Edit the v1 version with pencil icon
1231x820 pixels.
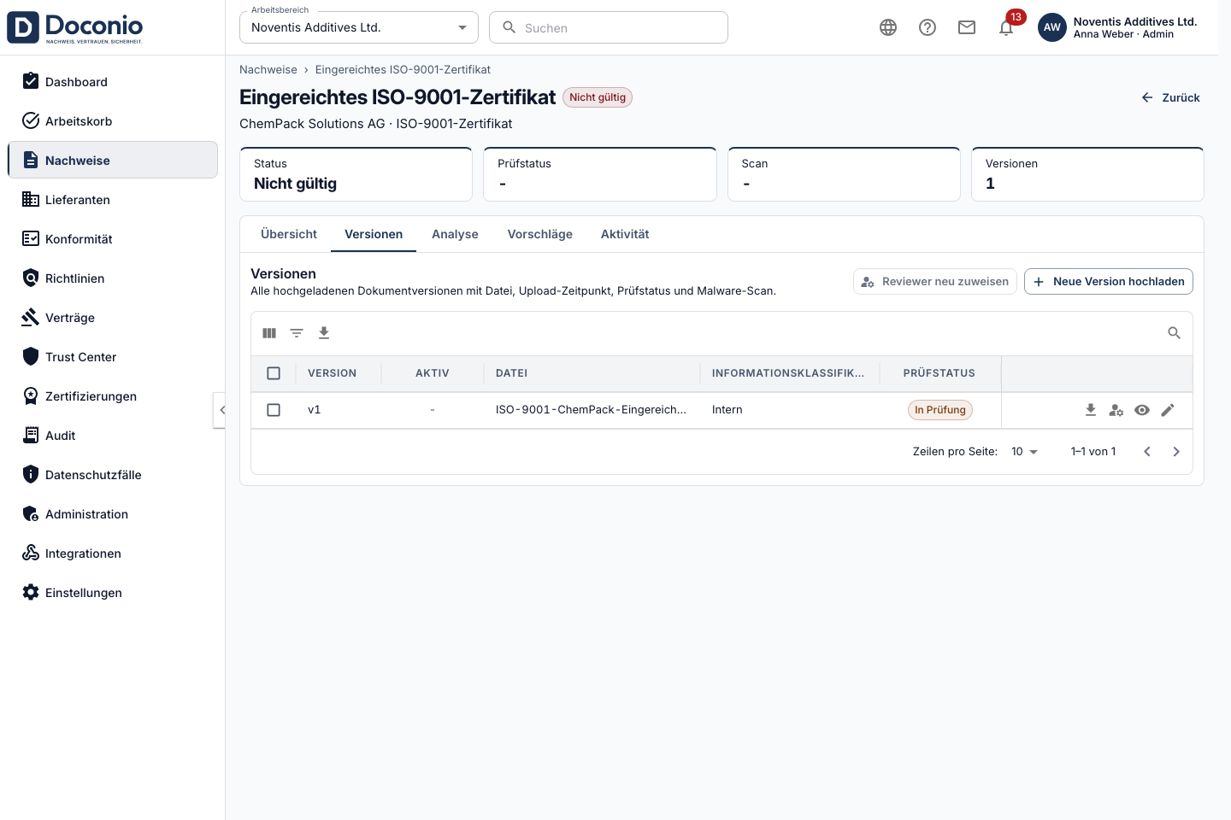click(x=1168, y=410)
